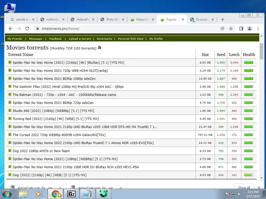
Task: Open the Chrome three-dot menu
Action: point(258,29)
